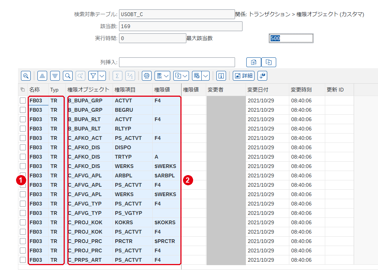The height and width of the screenshot is (270, 378).
Task: Click the 変更時刻 column header
Action: pos(307,90)
